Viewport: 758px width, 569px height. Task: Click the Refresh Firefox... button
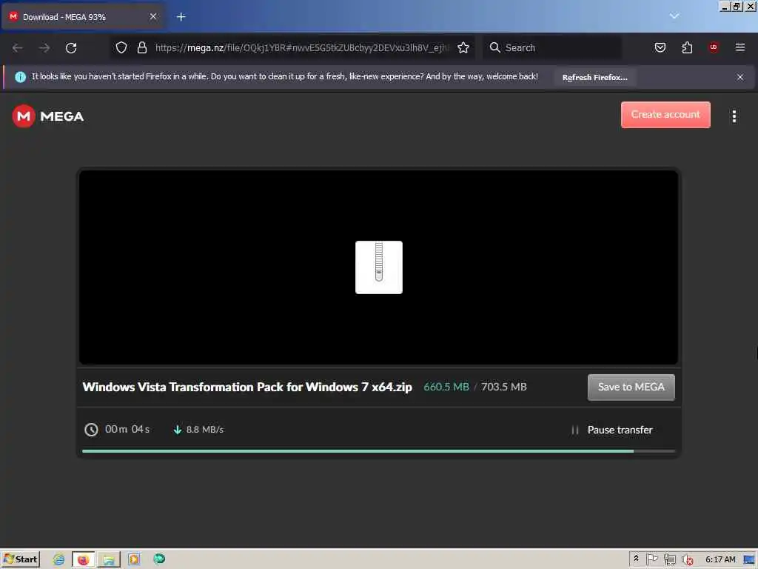tap(594, 77)
